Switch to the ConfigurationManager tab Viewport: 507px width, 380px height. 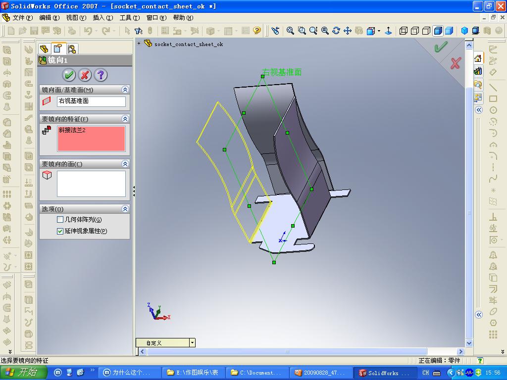pos(72,49)
